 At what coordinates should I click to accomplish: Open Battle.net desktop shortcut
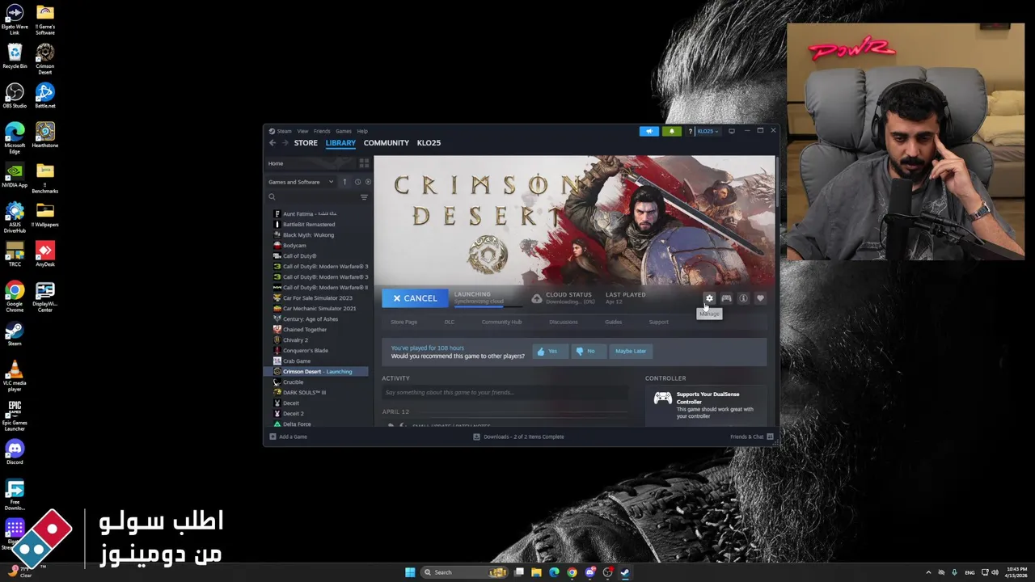pos(45,95)
